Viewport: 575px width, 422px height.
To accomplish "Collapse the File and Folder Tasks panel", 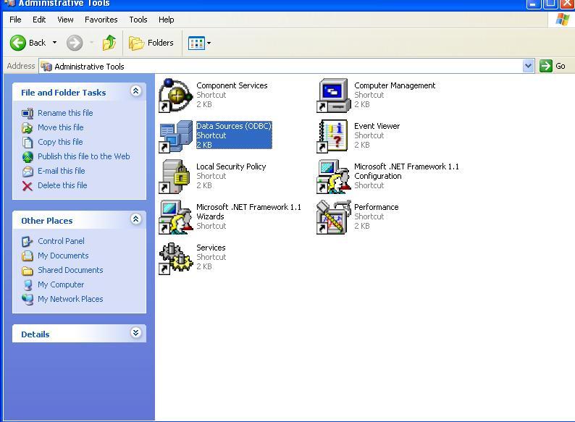I will [x=135, y=90].
